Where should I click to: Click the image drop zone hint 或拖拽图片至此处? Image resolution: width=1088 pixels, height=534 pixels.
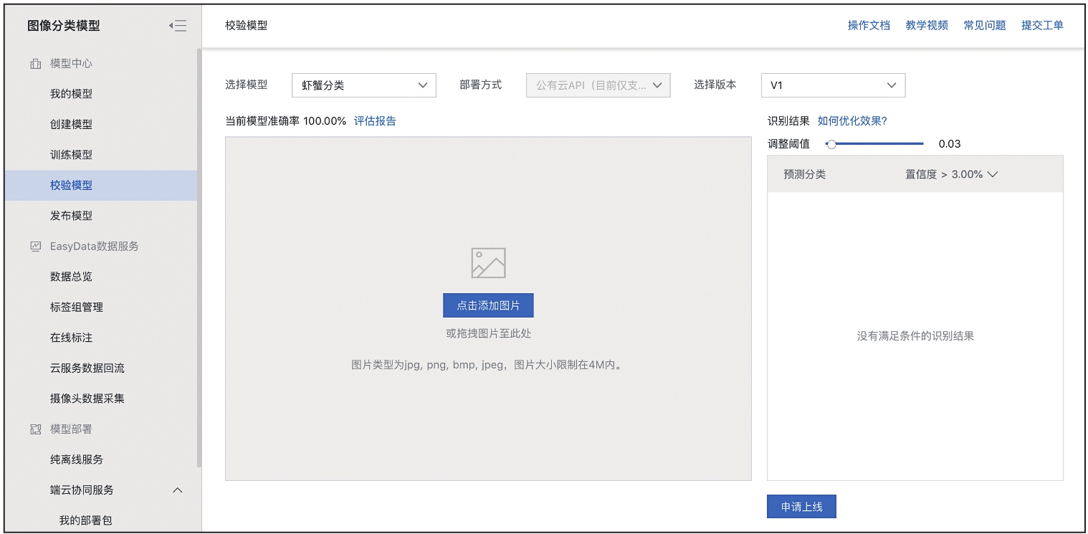(488, 333)
